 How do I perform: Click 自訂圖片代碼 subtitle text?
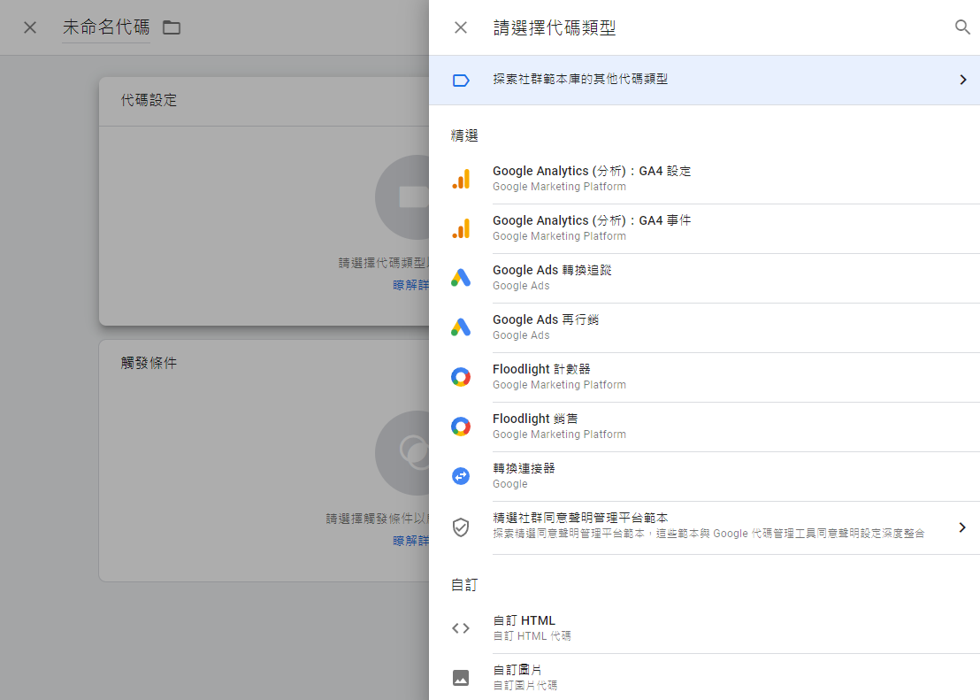(x=525, y=686)
